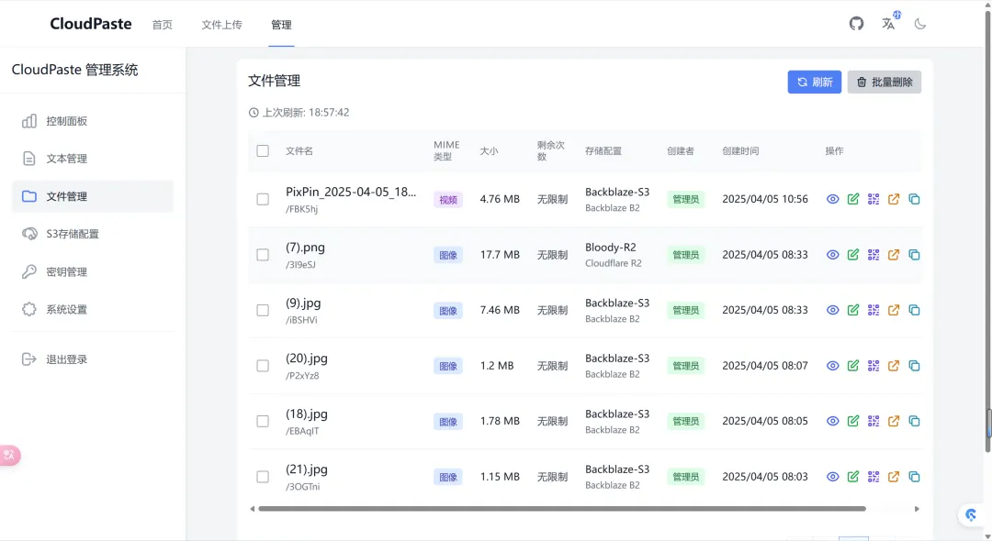This screenshot has width=992, height=541.
Task: Copy link of (21).jpg
Action: (914, 477)
